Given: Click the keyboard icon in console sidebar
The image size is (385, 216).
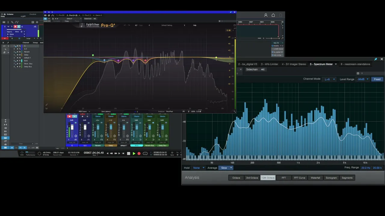Looking at the screenshot, I should (x=5, y=138).
